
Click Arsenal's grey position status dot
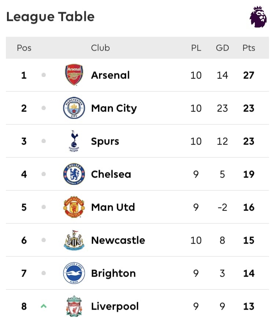44,75
